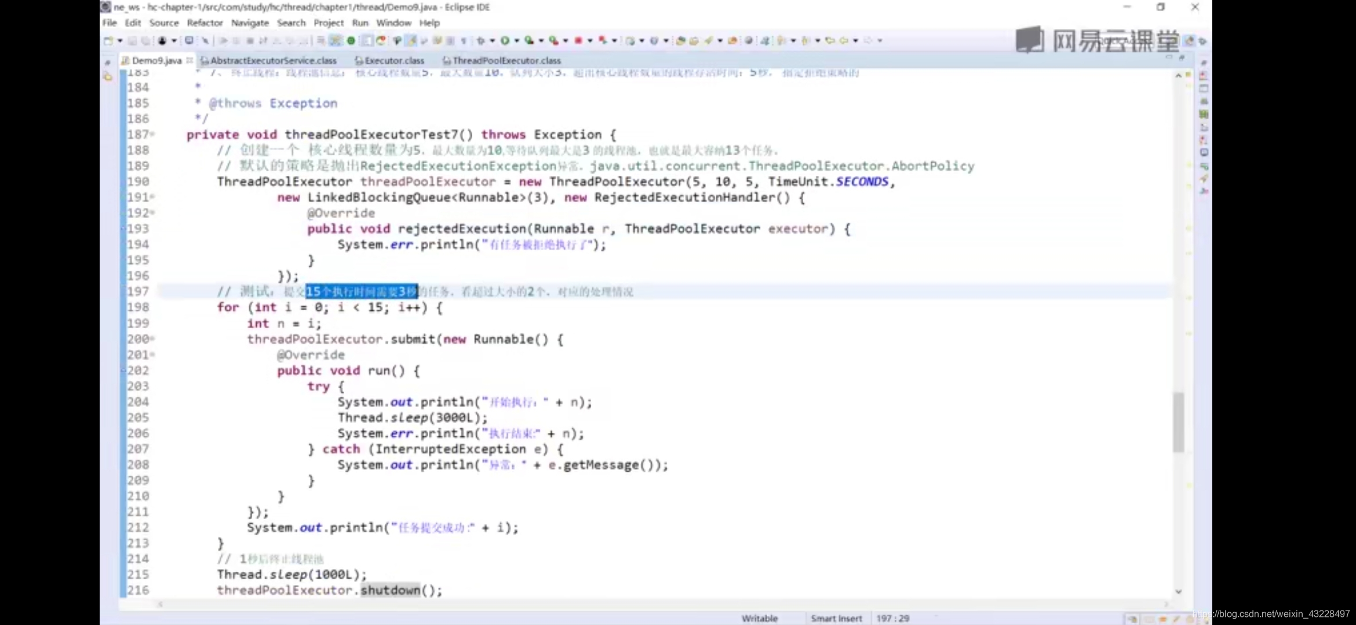Open the Coverage dropdown arrow
Screen dimensions: 1356x625
[541, 41]
